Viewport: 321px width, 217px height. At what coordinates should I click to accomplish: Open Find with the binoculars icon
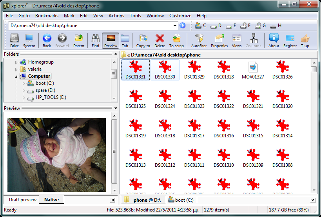[95, 40]
